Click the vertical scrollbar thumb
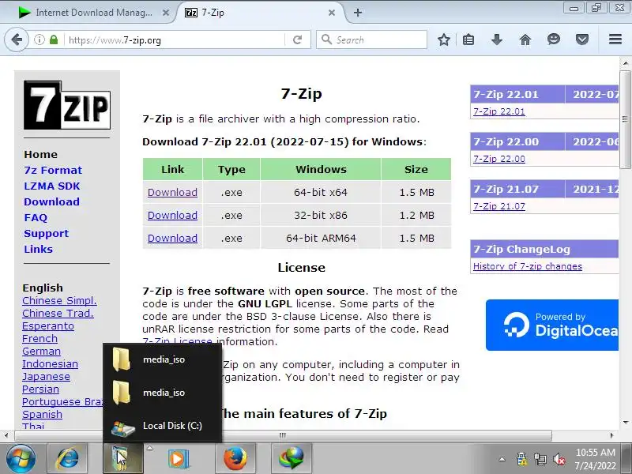The image size is (632, 474). click(625, 120)
